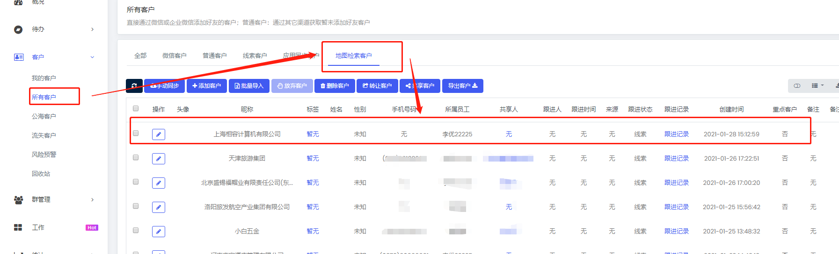Switch to the 微信客户 tab

[175, 56]
